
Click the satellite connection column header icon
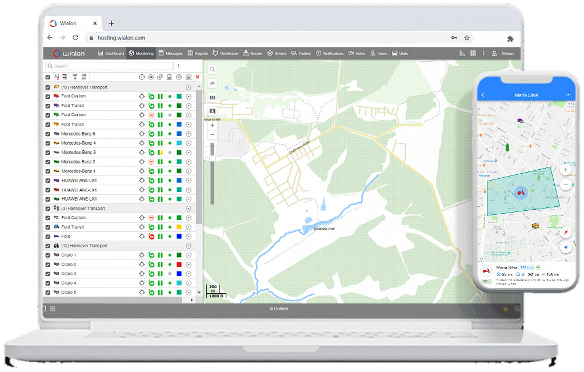[x=160, y=77]
